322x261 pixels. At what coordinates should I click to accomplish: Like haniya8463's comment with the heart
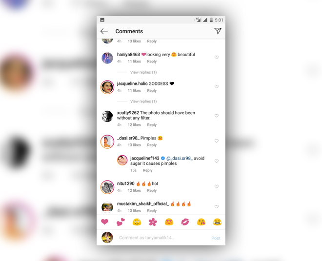[x=217, y=57]
